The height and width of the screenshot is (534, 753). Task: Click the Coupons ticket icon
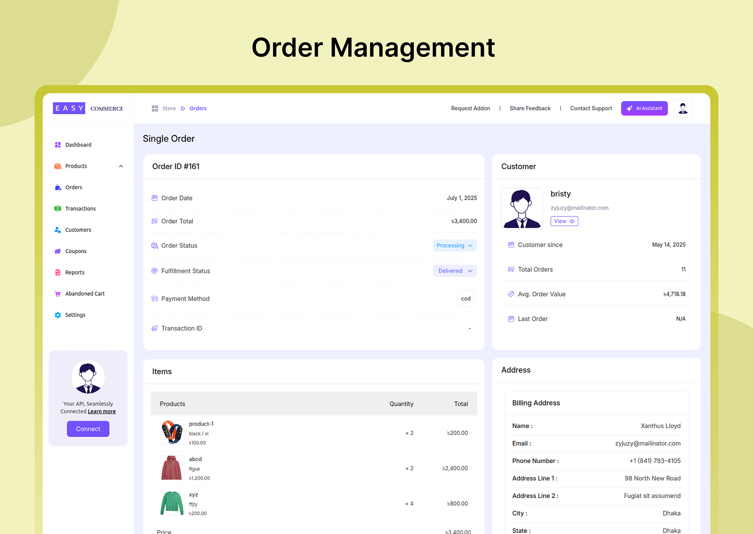click(x=58, y=251)
